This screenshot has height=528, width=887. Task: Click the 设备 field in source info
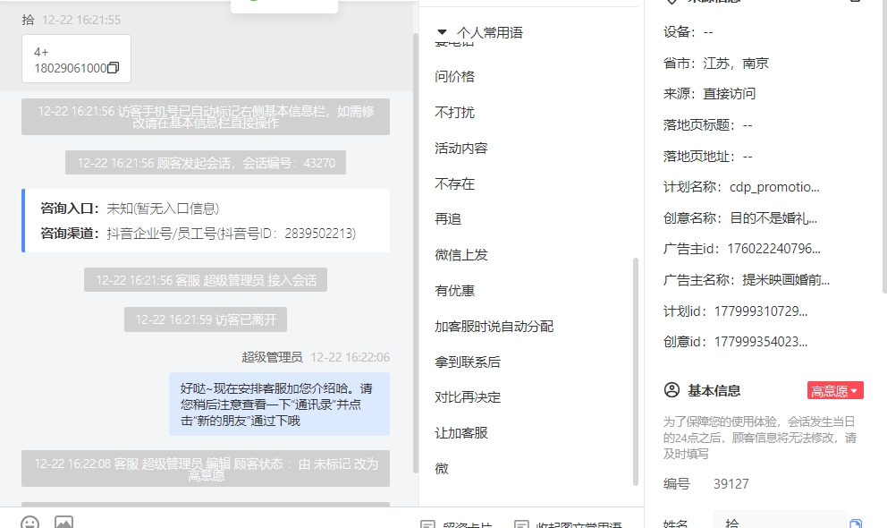pyautogui.click(x=688, y=31)
